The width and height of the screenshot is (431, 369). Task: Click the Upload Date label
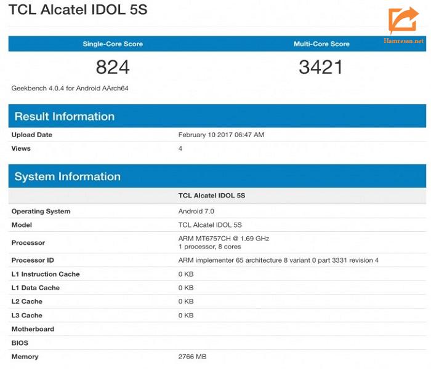pos(32,135)
